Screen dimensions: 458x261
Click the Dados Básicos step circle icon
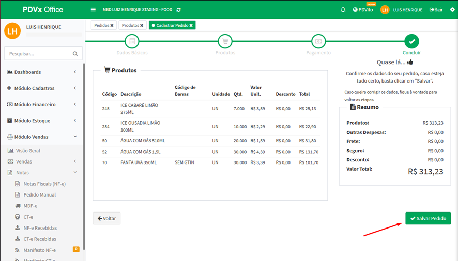pos(132,41)
